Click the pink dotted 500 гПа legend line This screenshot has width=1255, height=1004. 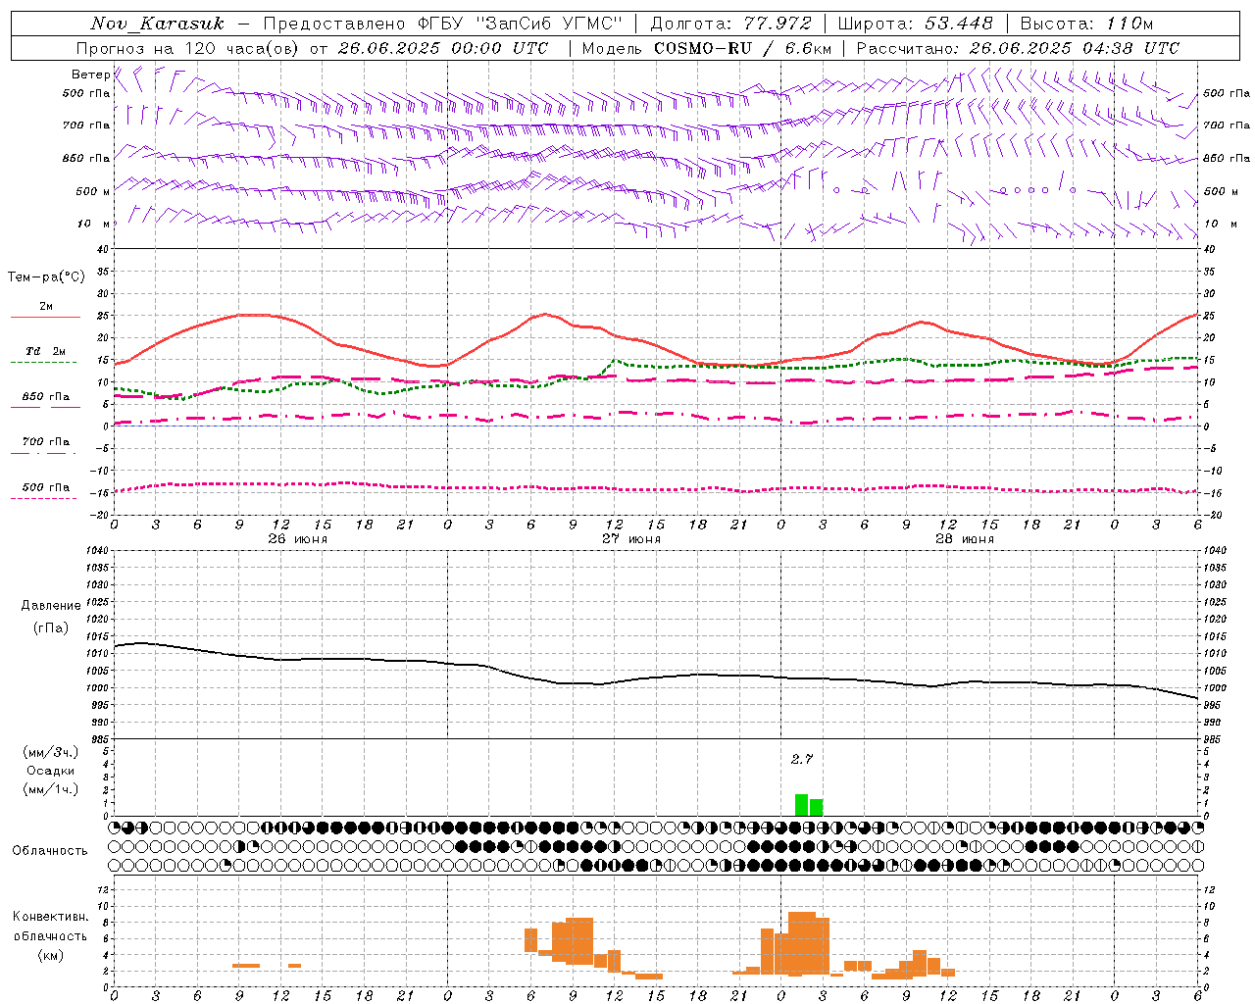coord(43,498)
